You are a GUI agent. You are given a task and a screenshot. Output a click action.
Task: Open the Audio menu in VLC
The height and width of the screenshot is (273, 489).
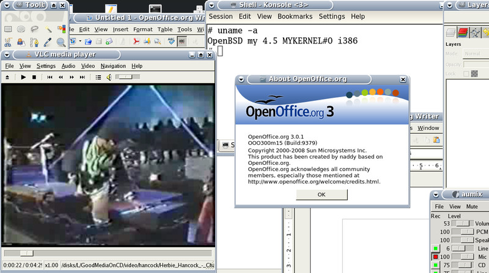(68, 66)
